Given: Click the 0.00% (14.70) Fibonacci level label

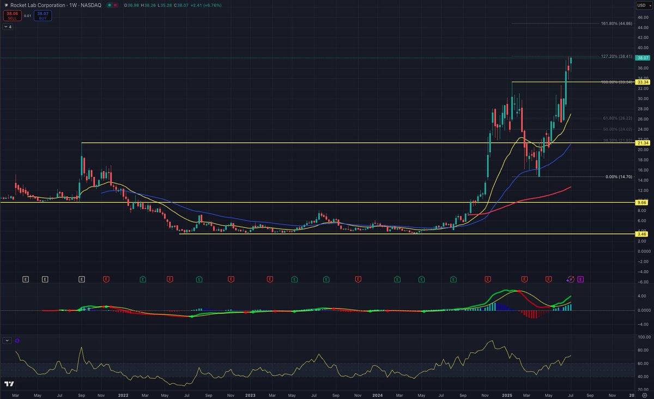Looking at the screenshot, I should coord(619,177).
